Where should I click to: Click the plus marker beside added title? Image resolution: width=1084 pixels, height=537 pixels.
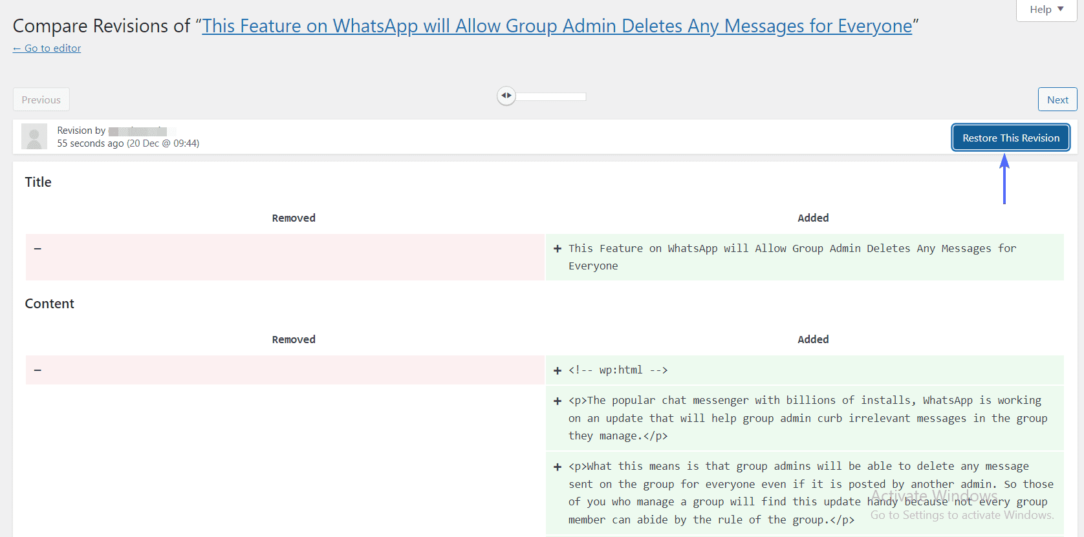pyautogui.click(x=557, y=249)
